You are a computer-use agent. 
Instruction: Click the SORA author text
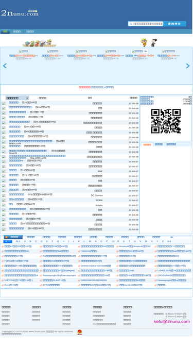(x=99, y=200)
